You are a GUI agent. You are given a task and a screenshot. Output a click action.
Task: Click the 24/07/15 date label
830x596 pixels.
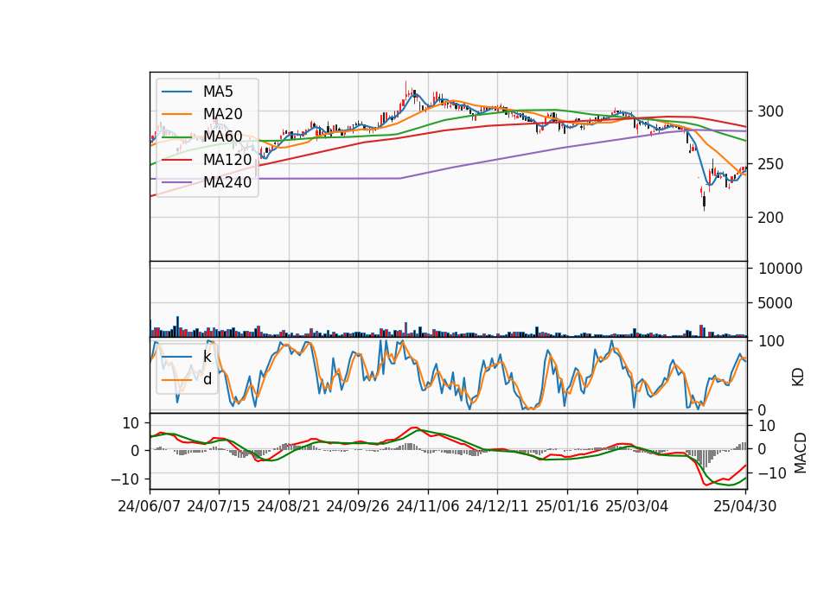pyautogui.click(x=218, y=506)
